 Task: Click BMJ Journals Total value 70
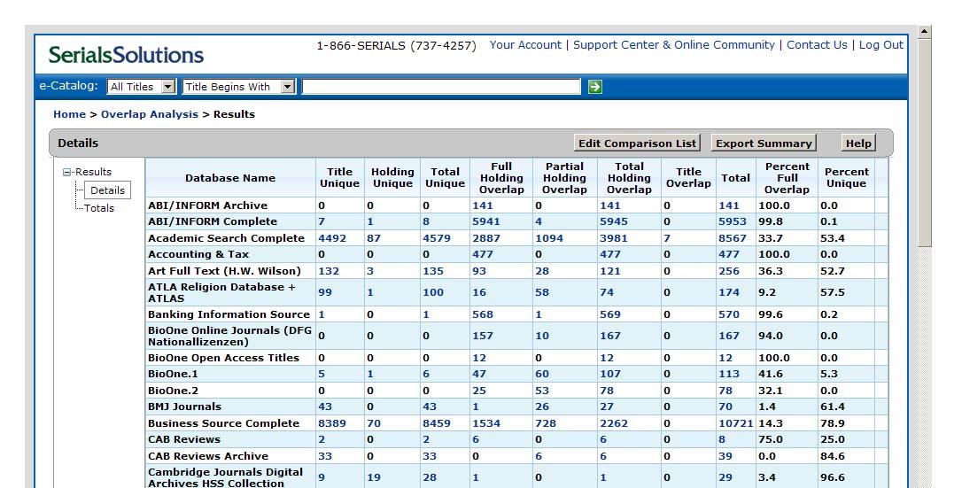coord(725,407)
